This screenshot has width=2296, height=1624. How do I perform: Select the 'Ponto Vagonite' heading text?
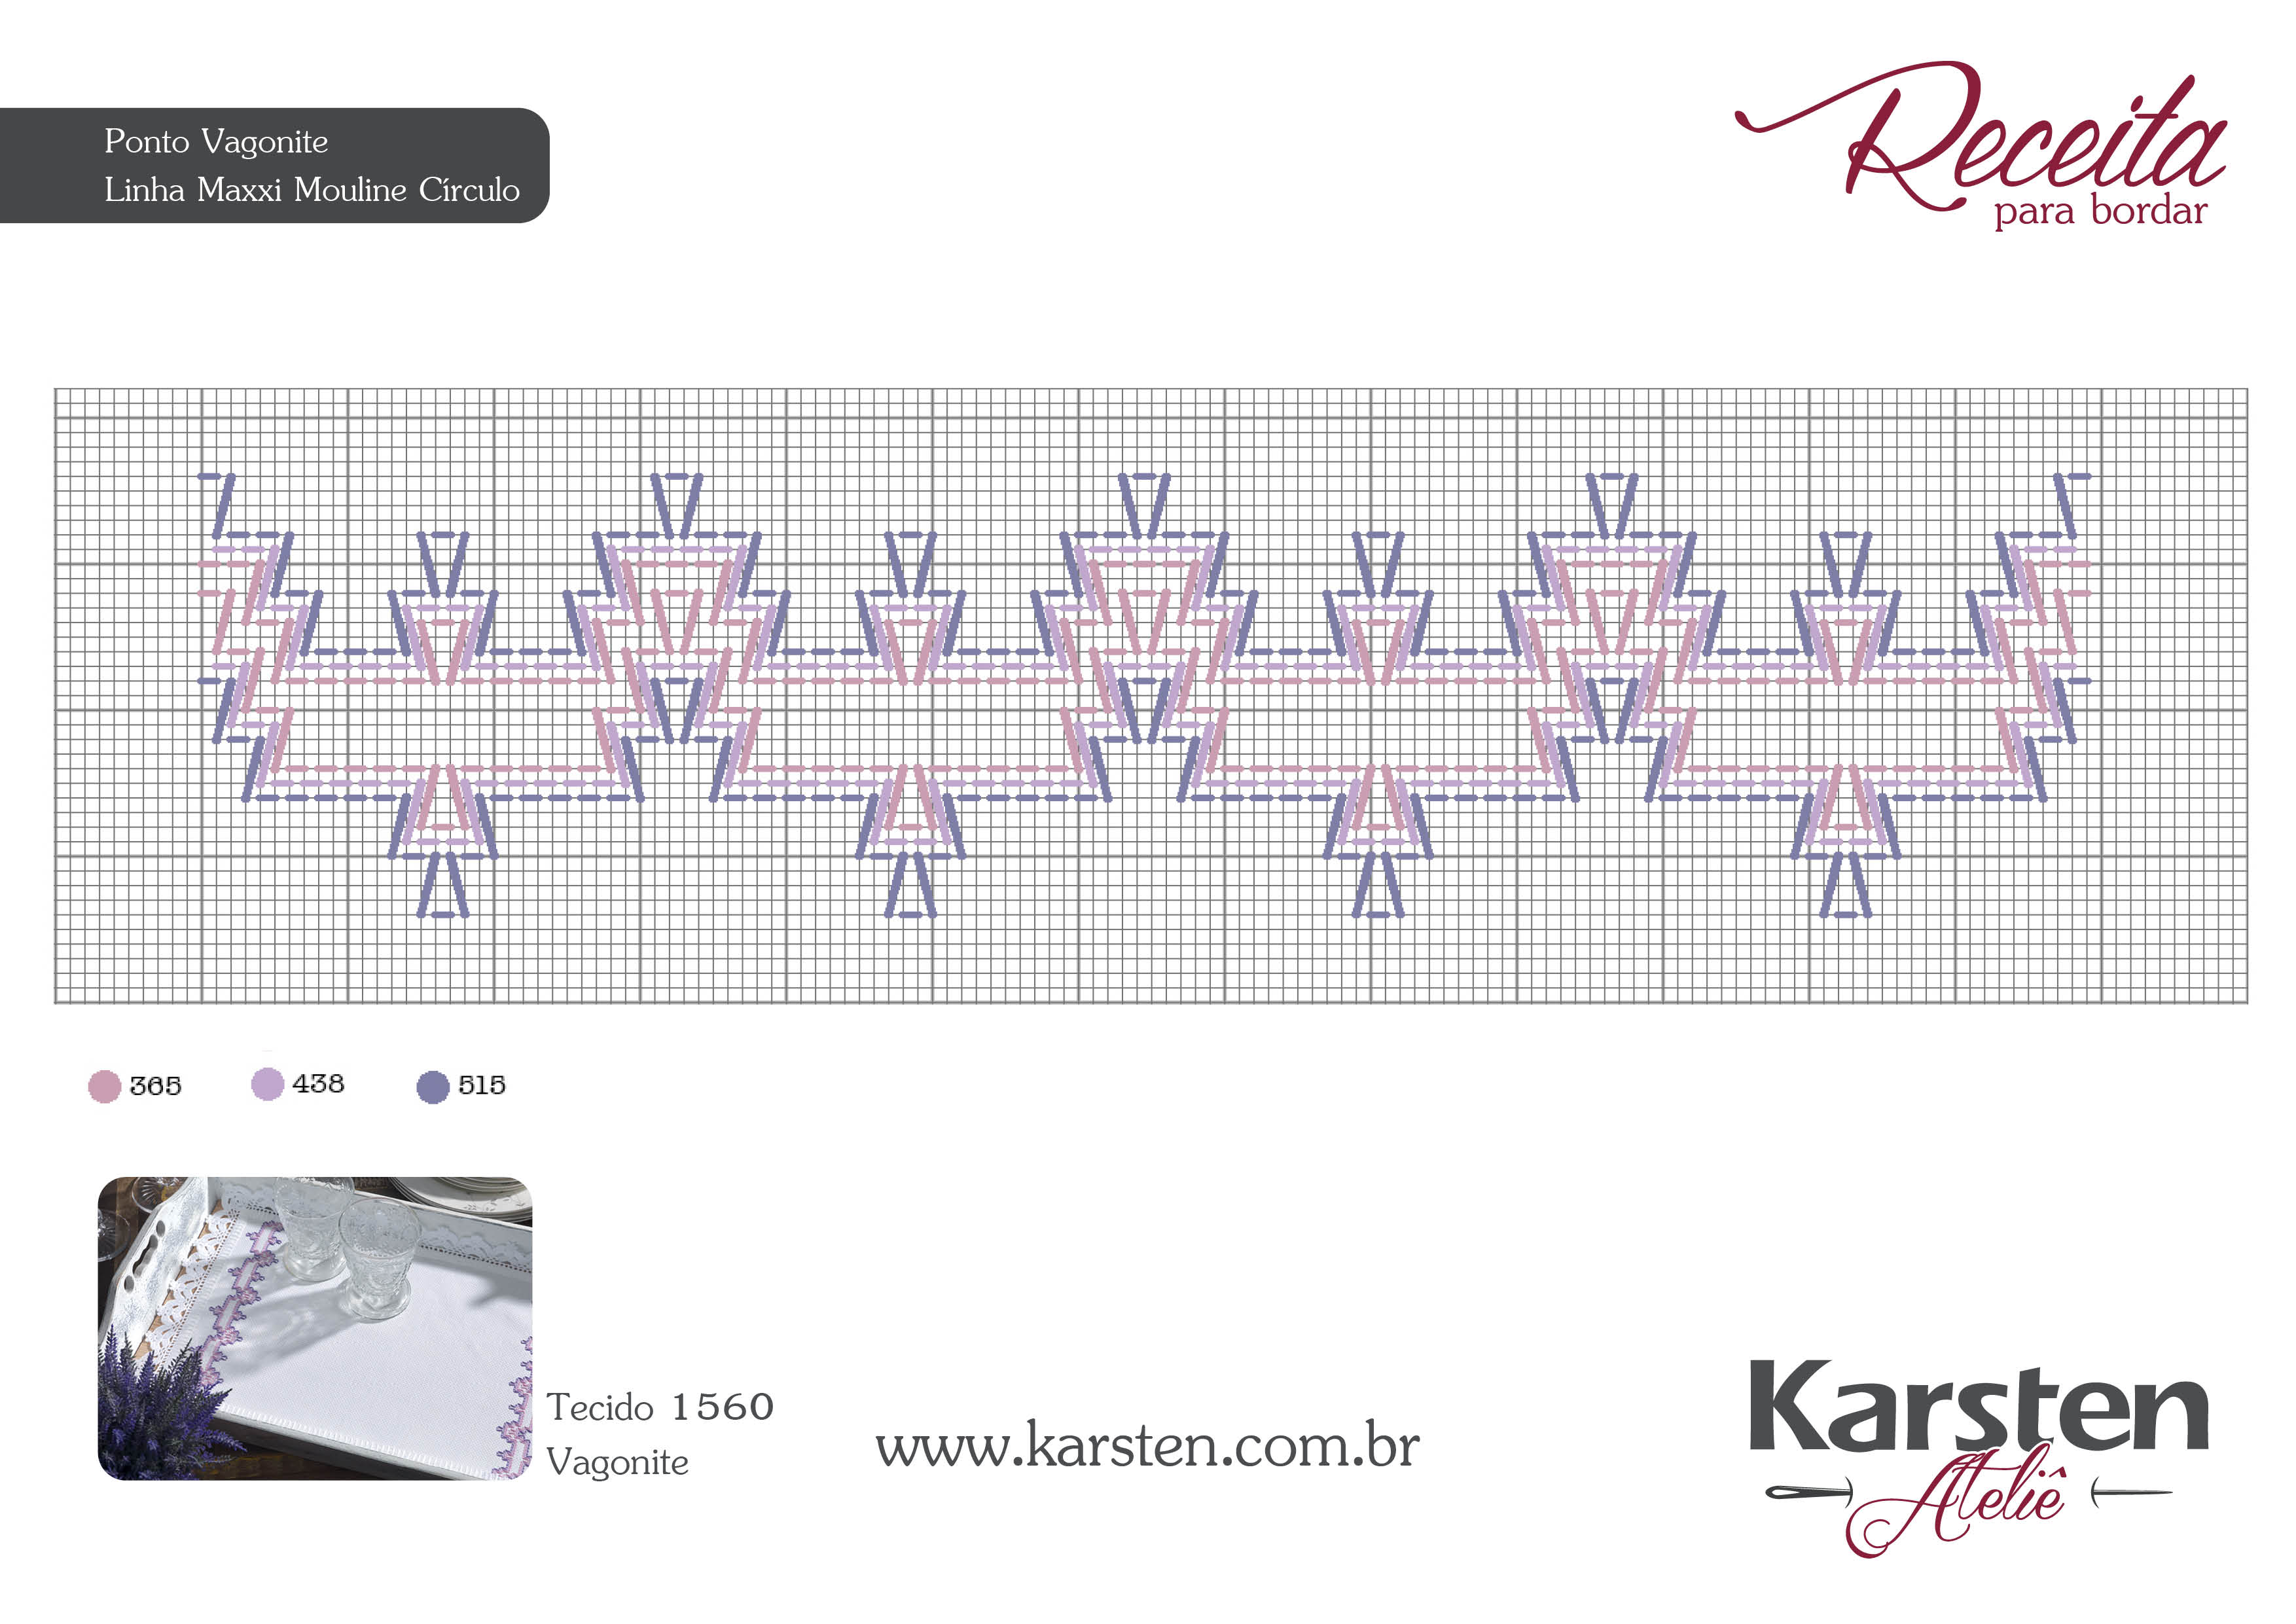click(216, 142)
